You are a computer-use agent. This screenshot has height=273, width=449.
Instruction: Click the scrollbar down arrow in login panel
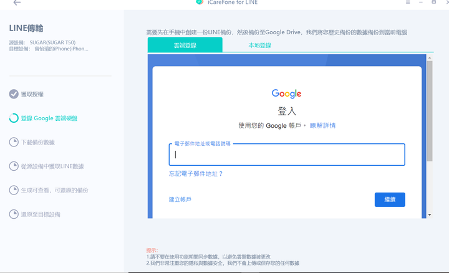(x=430, y=215)
